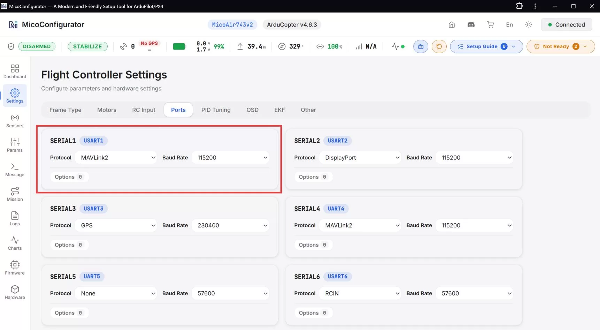Switch to the Frame Type tab
The height and width of the screenshot is (330, 600).
point(66,110)
